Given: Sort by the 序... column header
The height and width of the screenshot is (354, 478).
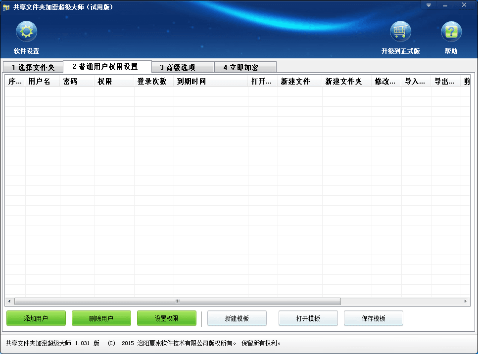Looking at the screenshot, I should pos(15,82).
